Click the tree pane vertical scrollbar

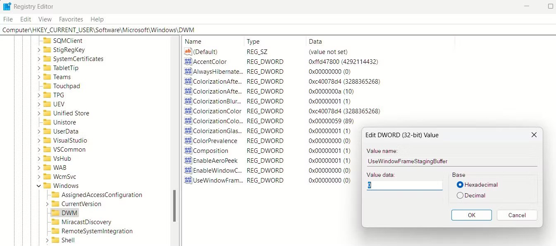(x=174, y=206)
